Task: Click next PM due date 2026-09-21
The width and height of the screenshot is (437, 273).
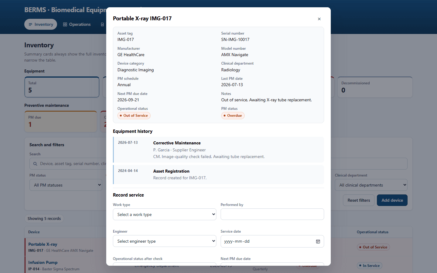Action: pyautogui.click(x=128, y=100)
